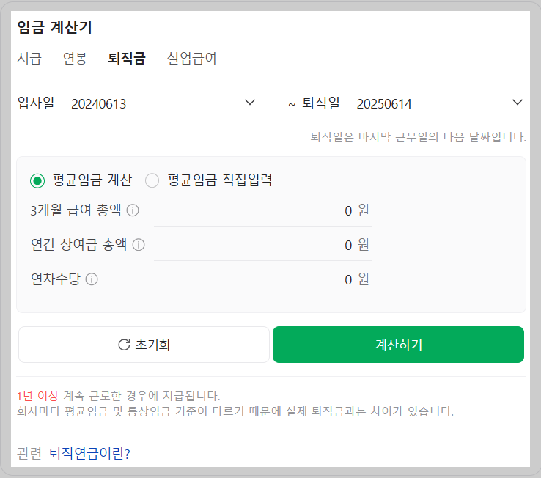Select the 퇴직금 tab

point(127,58)
